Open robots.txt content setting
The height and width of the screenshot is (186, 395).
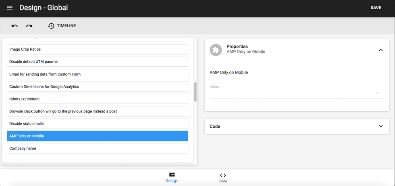coord(98,99)
